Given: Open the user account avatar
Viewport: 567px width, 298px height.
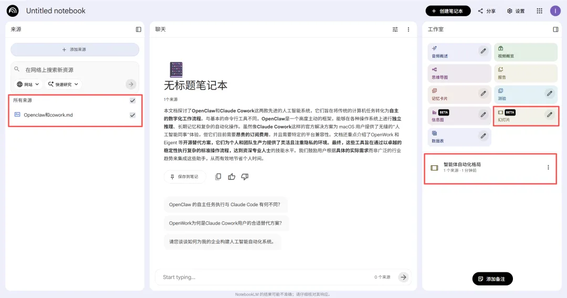Looking at the screenshot, I should [x=555, y=11].
